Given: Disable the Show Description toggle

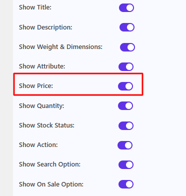Looking at the screenshot, I should (127, 27).
